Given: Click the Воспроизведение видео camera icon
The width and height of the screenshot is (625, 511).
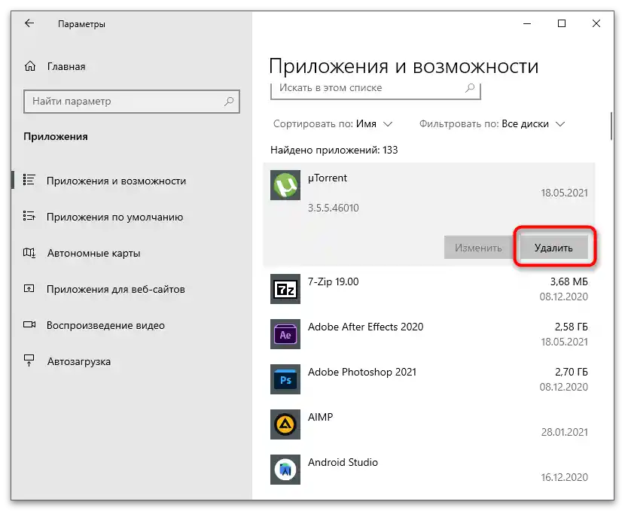Looking at the screenshot, I should click(29, 325).
